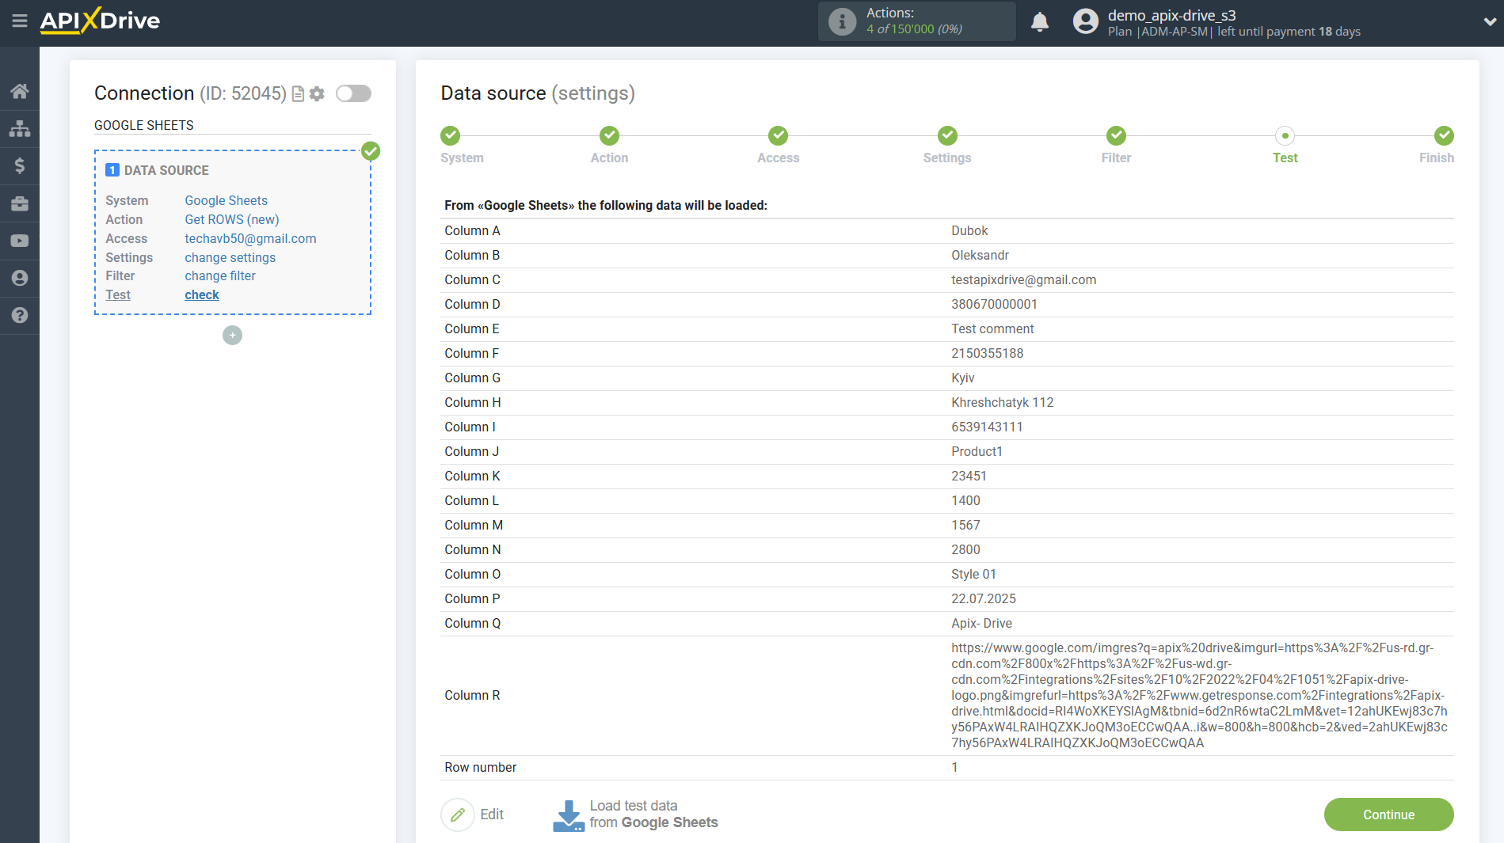Click the demo_apix-drive_s3 username
Viewport: 1504px width, 843px height.
[x=1171, y=15]
